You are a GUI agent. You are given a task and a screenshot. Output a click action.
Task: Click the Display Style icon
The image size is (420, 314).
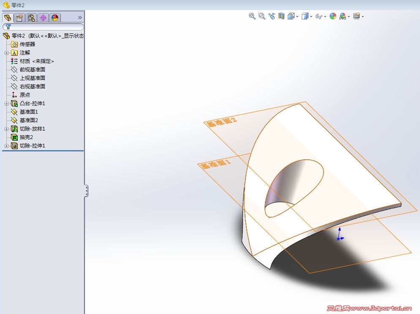click(x=305, y=16)
